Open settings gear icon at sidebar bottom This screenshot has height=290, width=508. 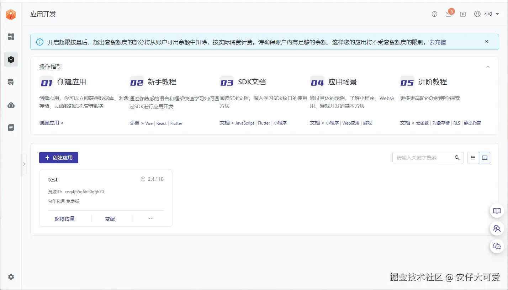tap(11, 277)
